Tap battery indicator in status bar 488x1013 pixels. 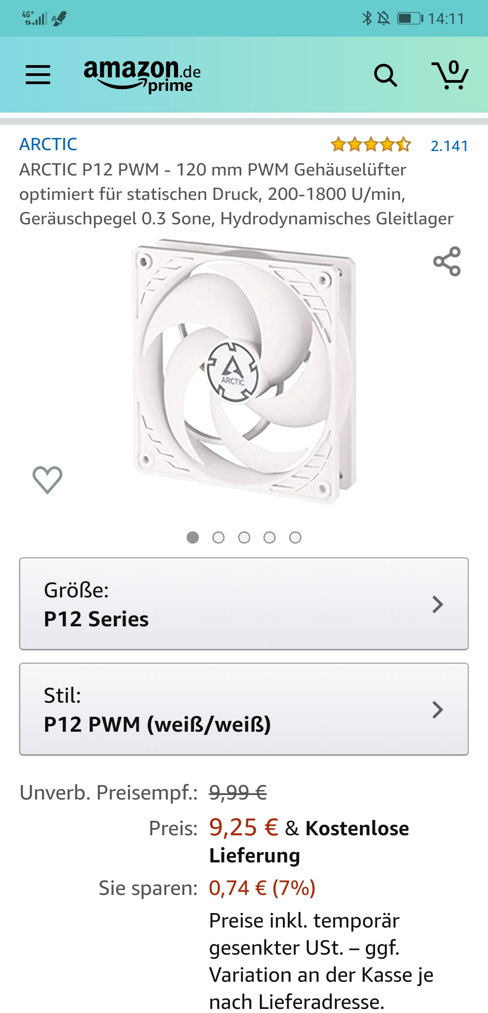(x=410, y=19)
